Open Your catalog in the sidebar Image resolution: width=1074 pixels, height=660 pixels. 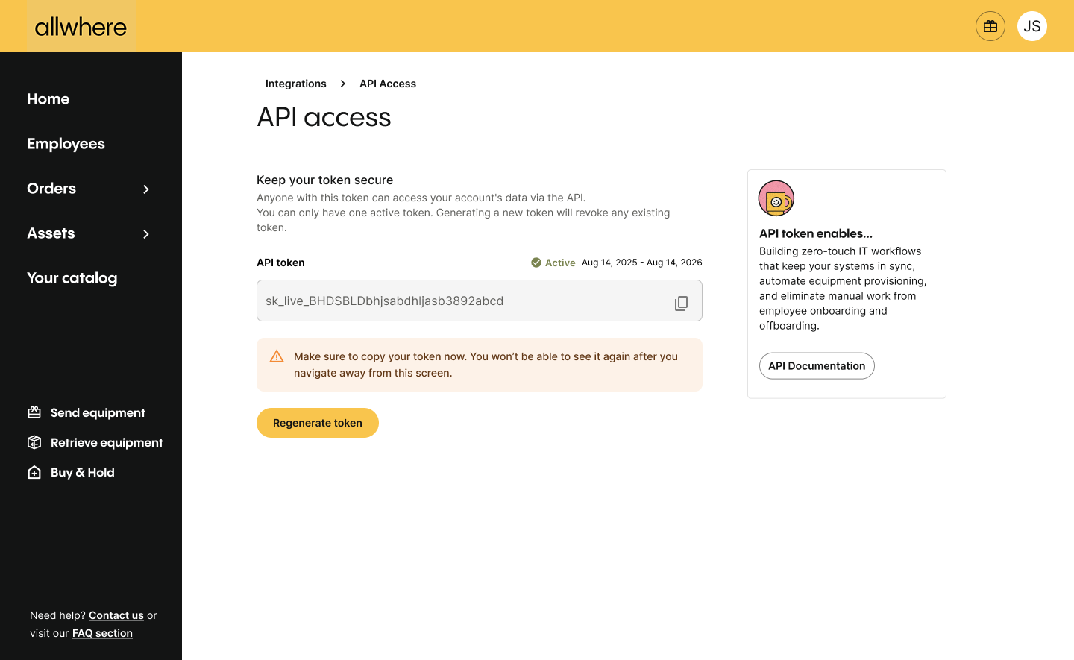point(72,278)
